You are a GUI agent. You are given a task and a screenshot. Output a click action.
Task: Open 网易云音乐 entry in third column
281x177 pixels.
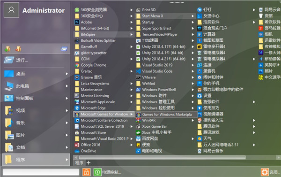(227, 151)
